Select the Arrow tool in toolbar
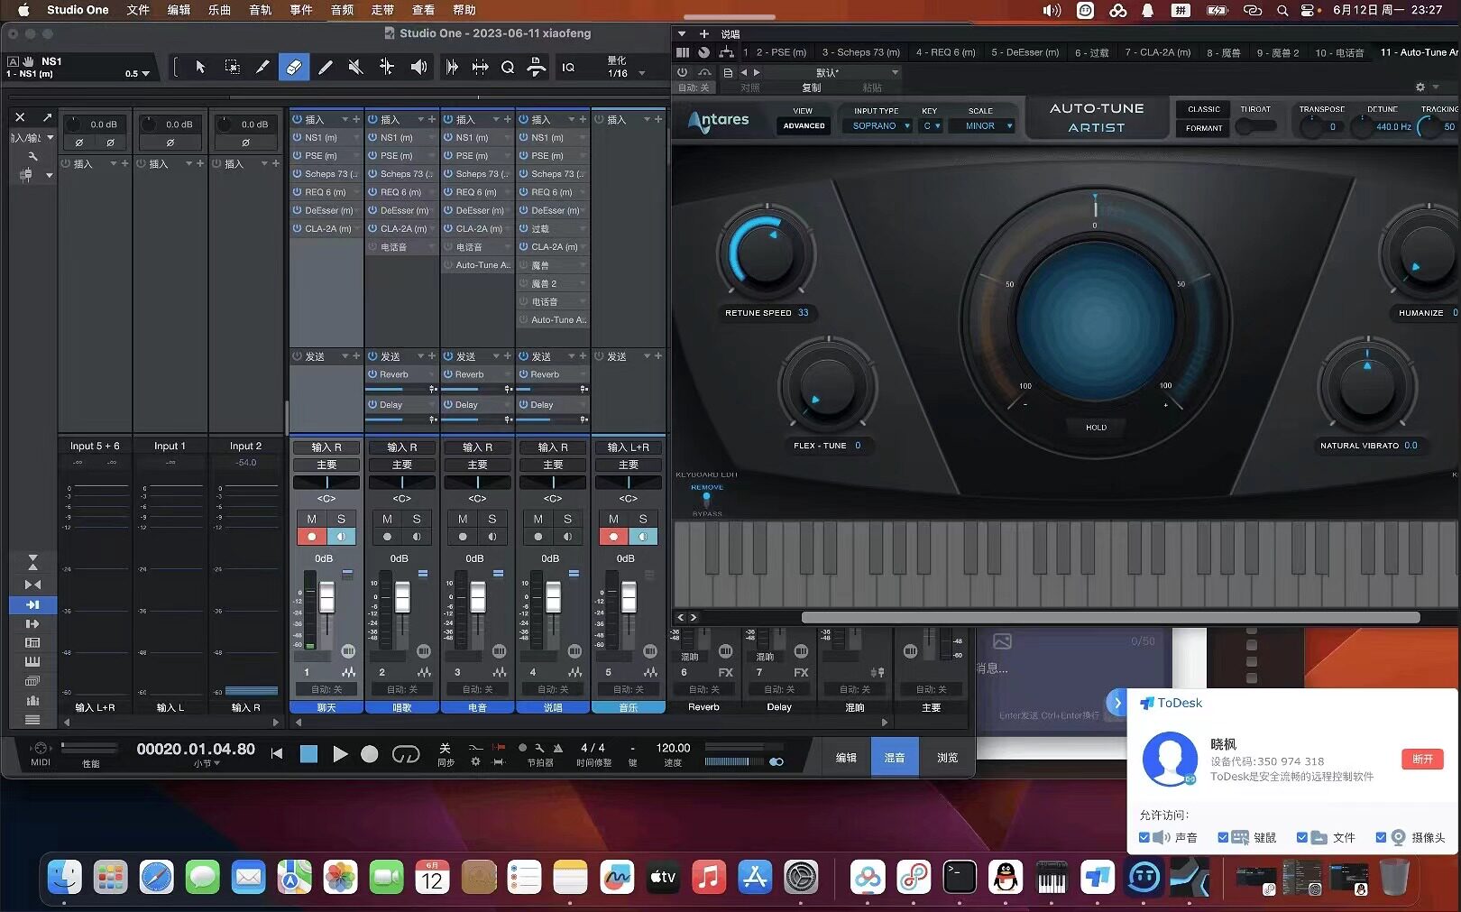 click(x=200, y=67)
